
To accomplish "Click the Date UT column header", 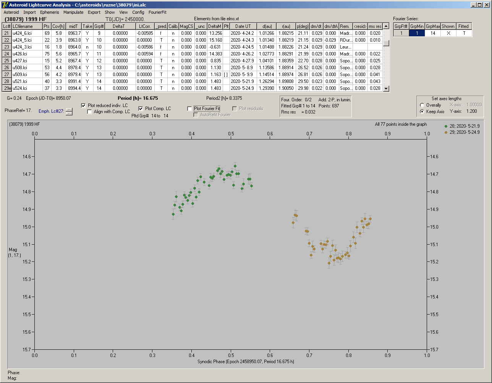I will click(x=243, y=26).
